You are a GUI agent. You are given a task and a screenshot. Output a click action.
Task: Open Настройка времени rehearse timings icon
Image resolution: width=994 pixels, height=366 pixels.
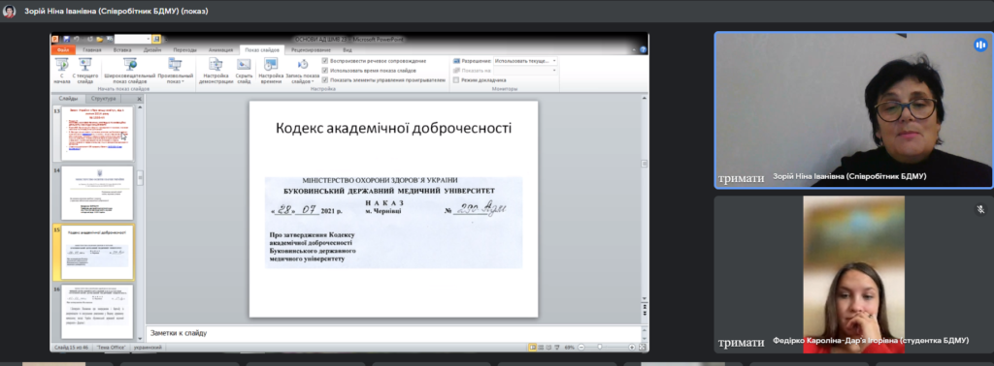tap(271, 71)
